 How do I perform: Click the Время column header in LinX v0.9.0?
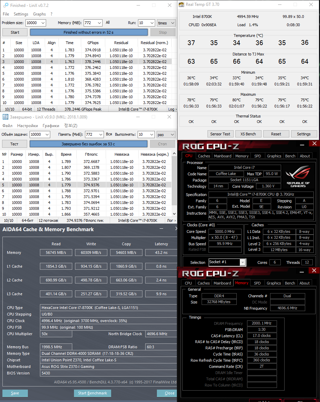pos(66,154)
